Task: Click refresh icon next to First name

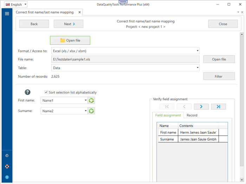Action: (x=91, y=101)
